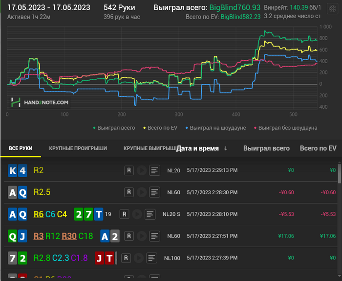Viewport: 342px width, 281px height.
Task: Play the 72 hand replay
Action: (x=138, y=258)
